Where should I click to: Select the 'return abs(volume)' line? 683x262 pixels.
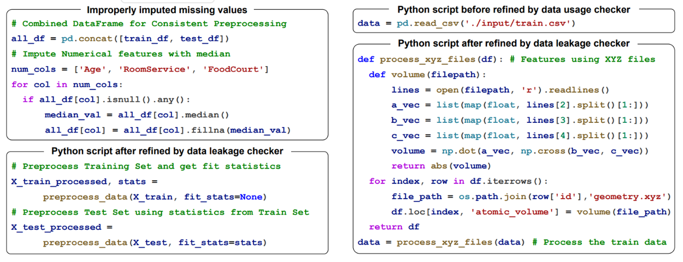tap(441, 166)
